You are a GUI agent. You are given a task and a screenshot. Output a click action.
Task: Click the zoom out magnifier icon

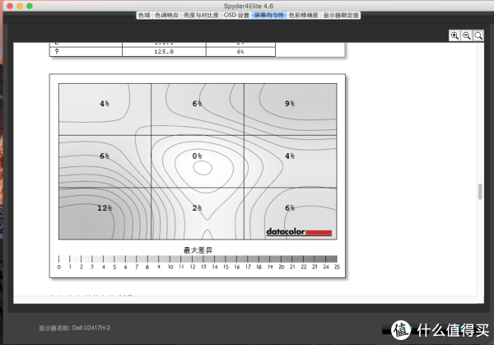click(x=466, y=35)
